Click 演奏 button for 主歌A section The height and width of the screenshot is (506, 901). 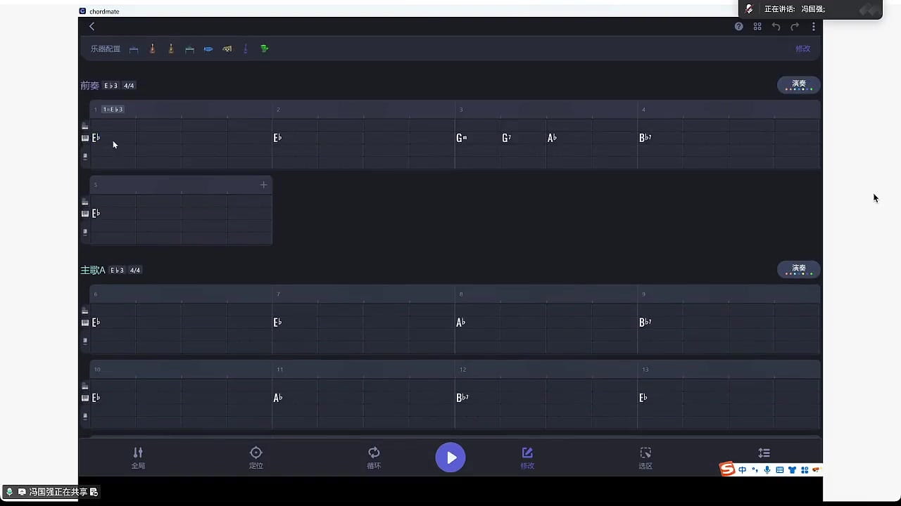pos(799,270)
